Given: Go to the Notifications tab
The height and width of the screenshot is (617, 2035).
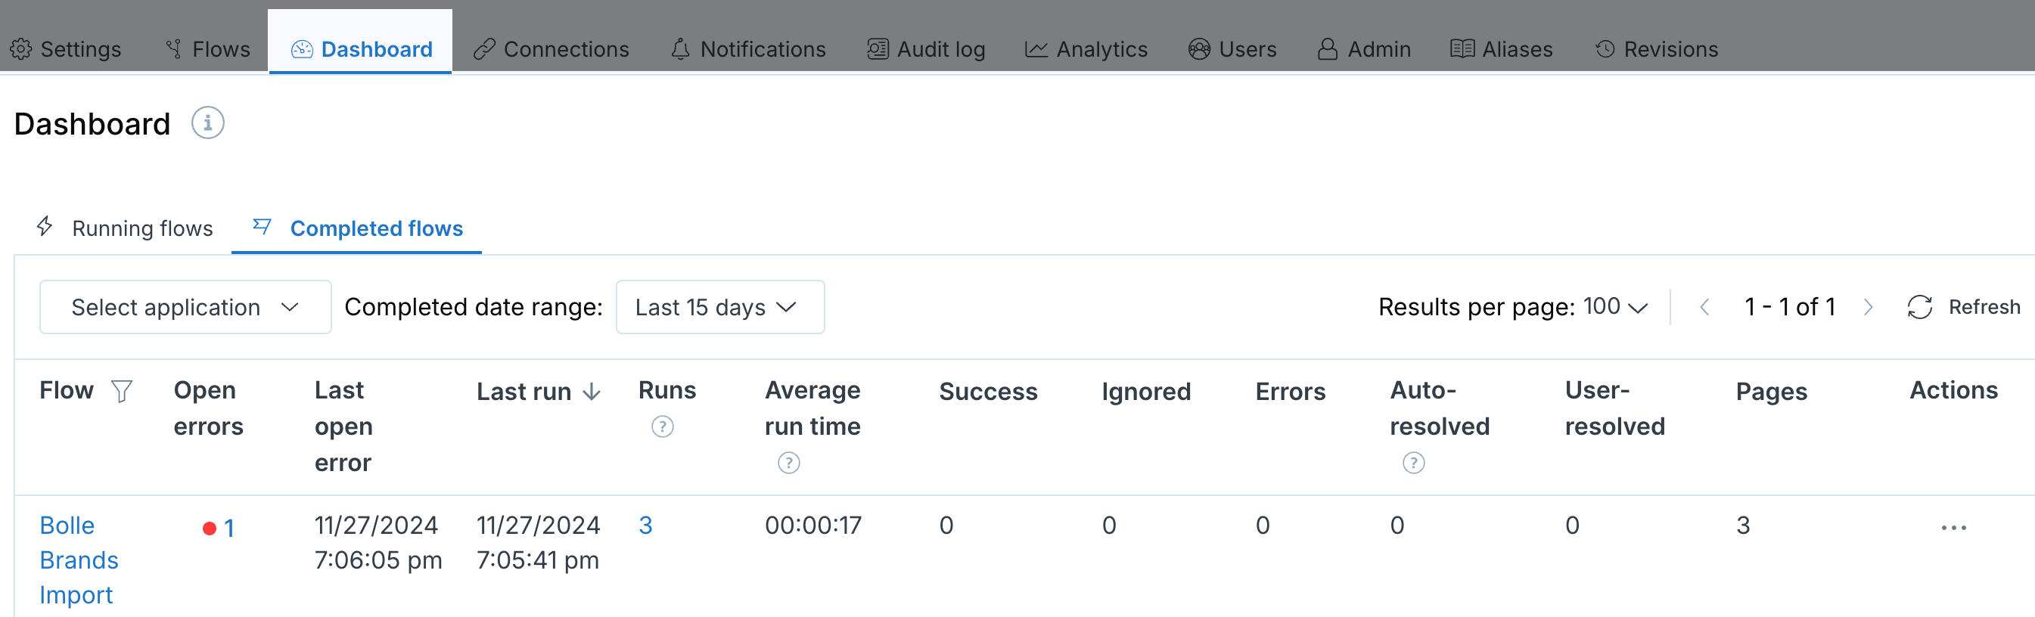Looking at the screenshot, I should (x=747, y=49).
